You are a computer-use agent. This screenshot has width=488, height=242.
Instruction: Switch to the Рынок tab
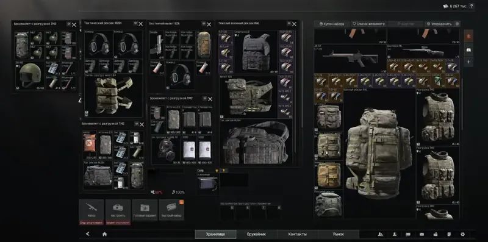pos(339,234)
